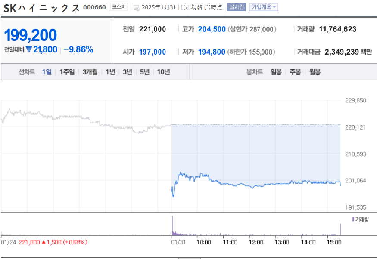Select the 1일 line chart period
Image resolution: width=377 pixels, height=259 pixels.
click(47, 72)
